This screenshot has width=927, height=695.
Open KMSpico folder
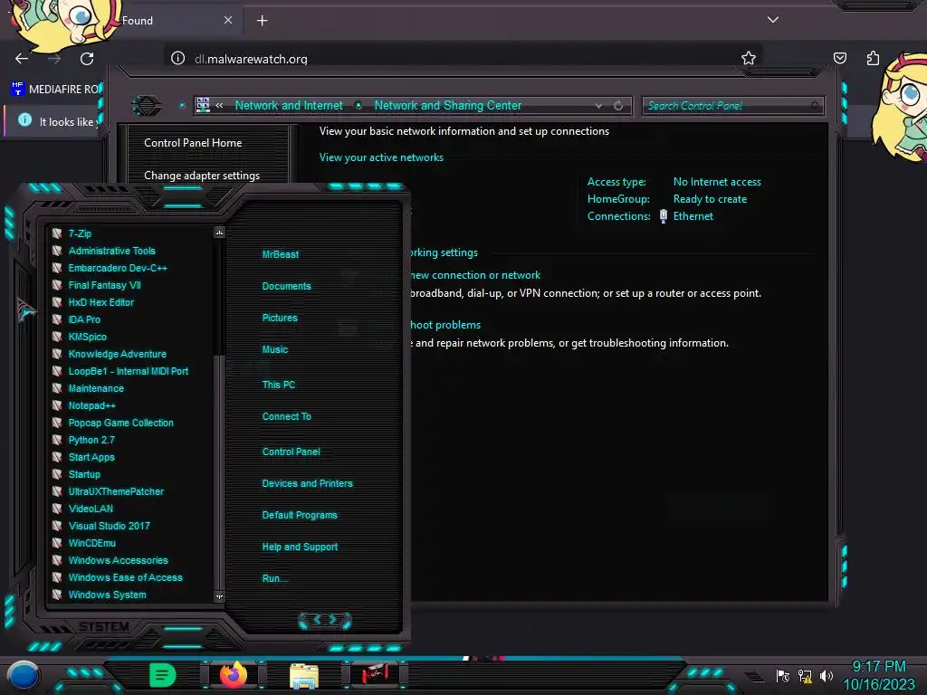click(x=88, y=337)
